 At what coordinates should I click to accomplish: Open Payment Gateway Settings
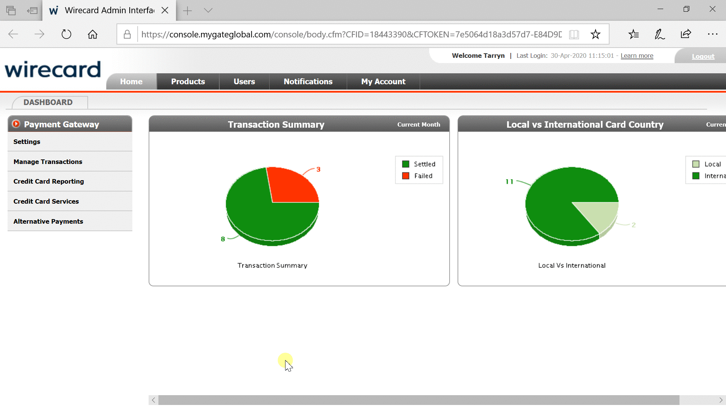70,142
